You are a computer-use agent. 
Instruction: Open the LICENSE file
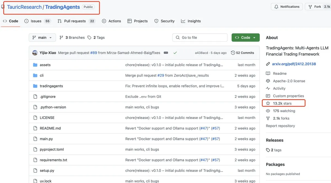[x=47, y=118]
